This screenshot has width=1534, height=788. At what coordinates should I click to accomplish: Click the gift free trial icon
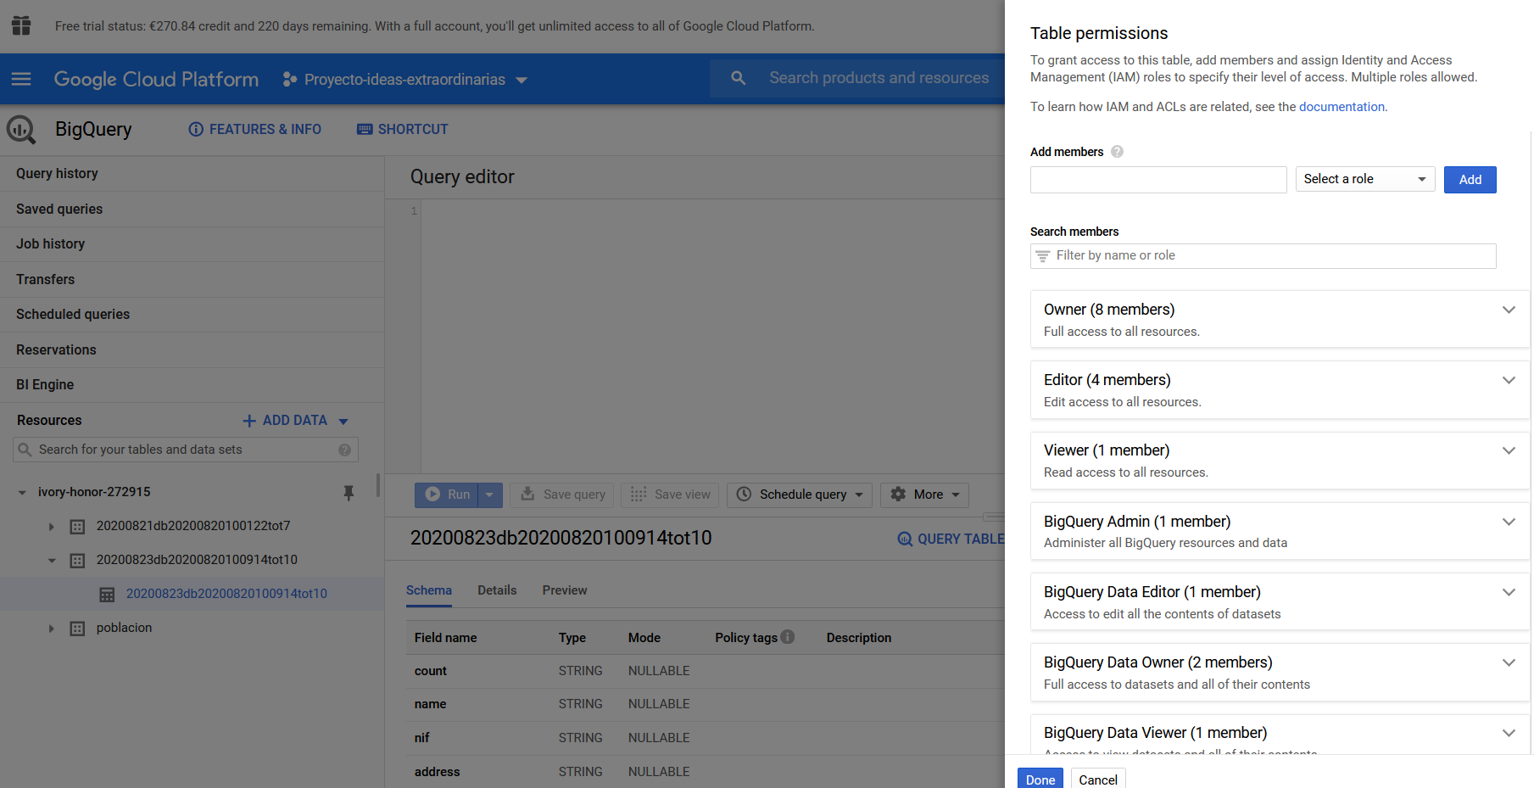point(21,25)
